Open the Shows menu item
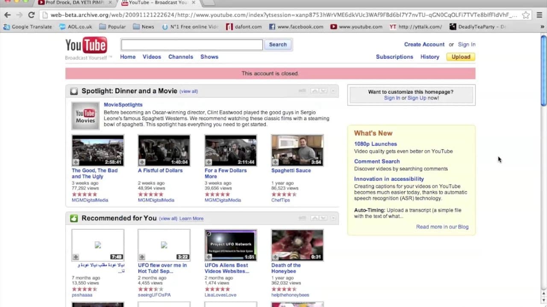 [209, 57]
